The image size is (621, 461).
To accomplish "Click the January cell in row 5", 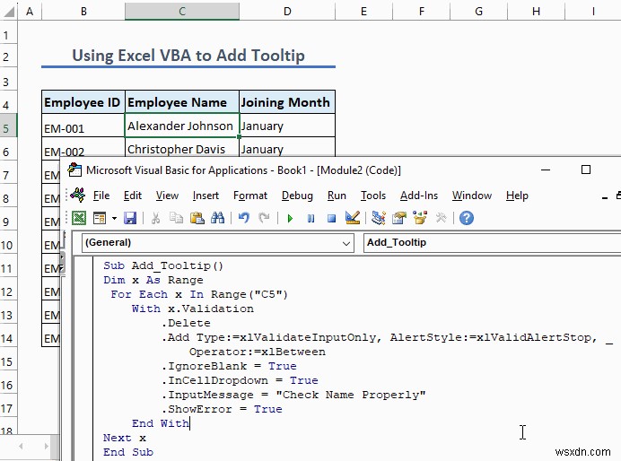I will tap(287, 126).
